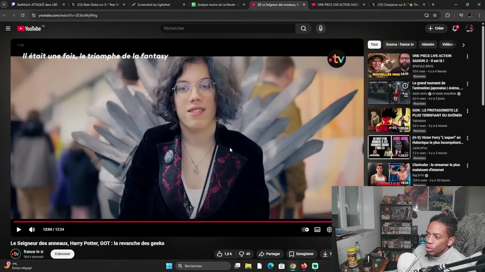This screenshot has height=272, width=485.
Task: Open Task View on taskbar
Action: point(237,266)
